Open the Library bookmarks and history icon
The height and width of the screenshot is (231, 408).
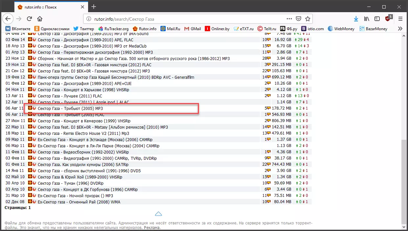pos(367,19)
